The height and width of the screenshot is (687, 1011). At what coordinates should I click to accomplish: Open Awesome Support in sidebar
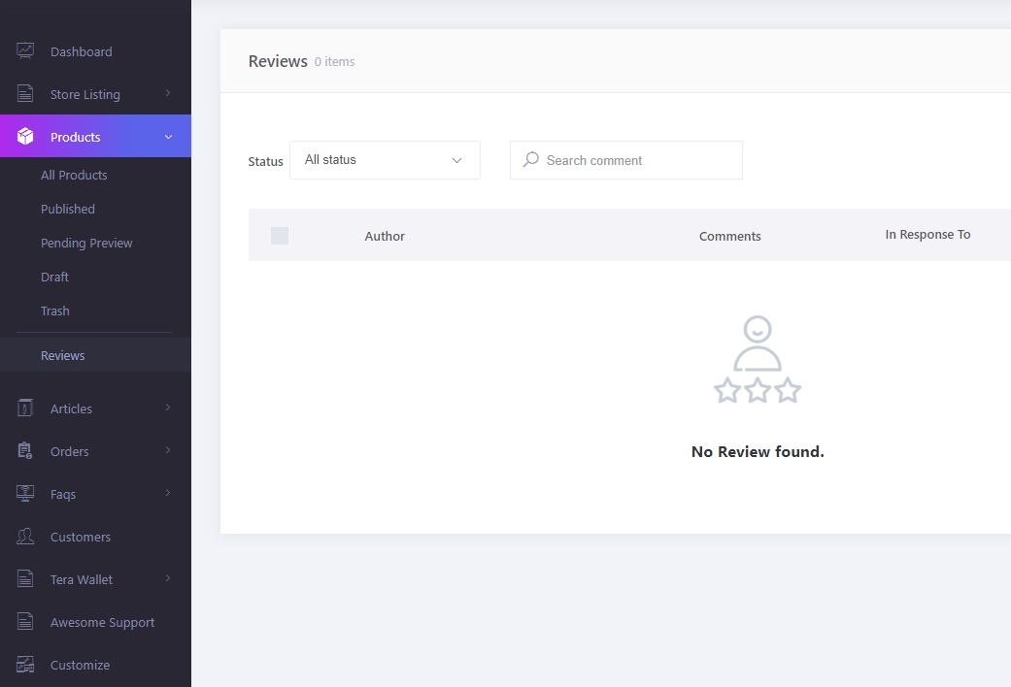pos(102,622)
